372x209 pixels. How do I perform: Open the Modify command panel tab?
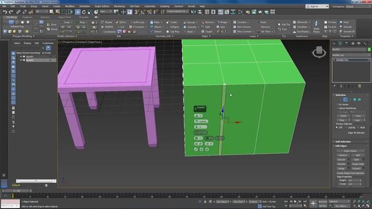(x=340, y=44)
